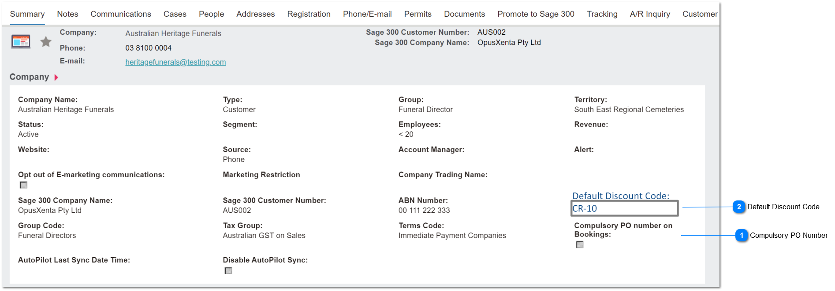Toggle Disable AutoPilot Sync checkbox
This screenshot has height=291, width=835.
pyautogui.click(x=228, y=271)
